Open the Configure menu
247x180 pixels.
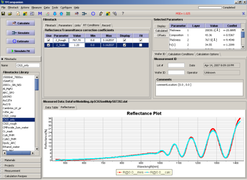click(66, 7)
